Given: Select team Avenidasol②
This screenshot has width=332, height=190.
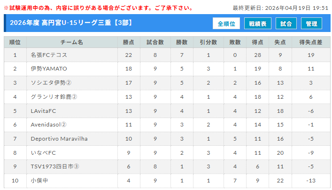Looking at the screenshot, I should (48, 125).
